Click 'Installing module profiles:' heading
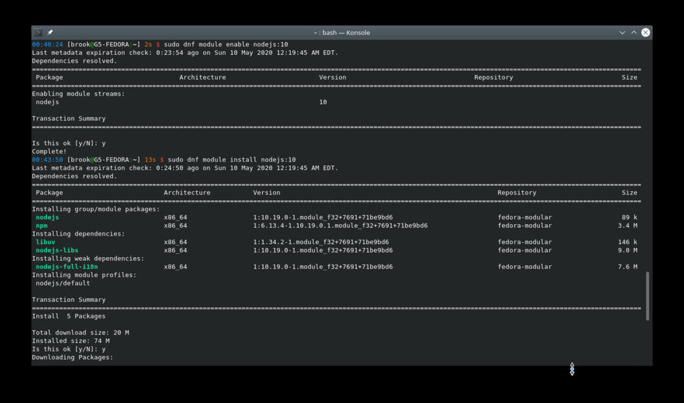 84,275
